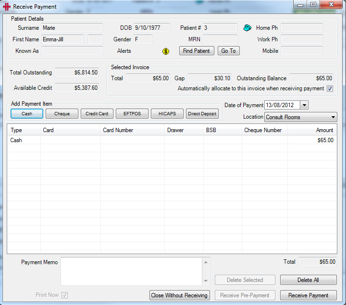The width and height of the screenshot is (346, 305).
Task: Click the Card Number column header
Action: pyautogui.click(x=133, y=130)
